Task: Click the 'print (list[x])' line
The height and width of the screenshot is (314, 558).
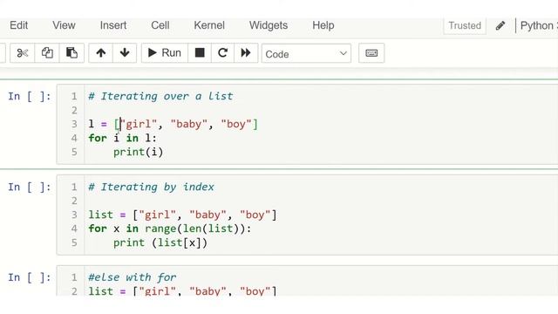Action: pyautogui.click(x=160, y=242)
